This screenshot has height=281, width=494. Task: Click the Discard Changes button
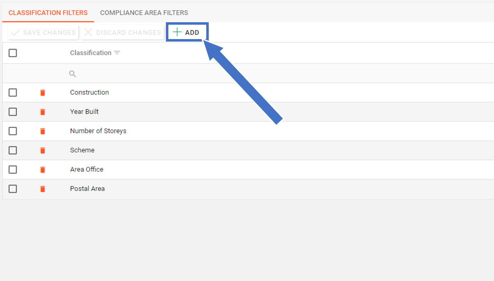point(122,33)
